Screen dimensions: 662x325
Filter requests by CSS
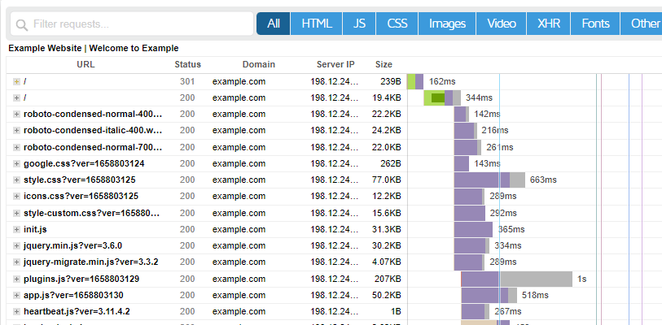coord(397,24)
